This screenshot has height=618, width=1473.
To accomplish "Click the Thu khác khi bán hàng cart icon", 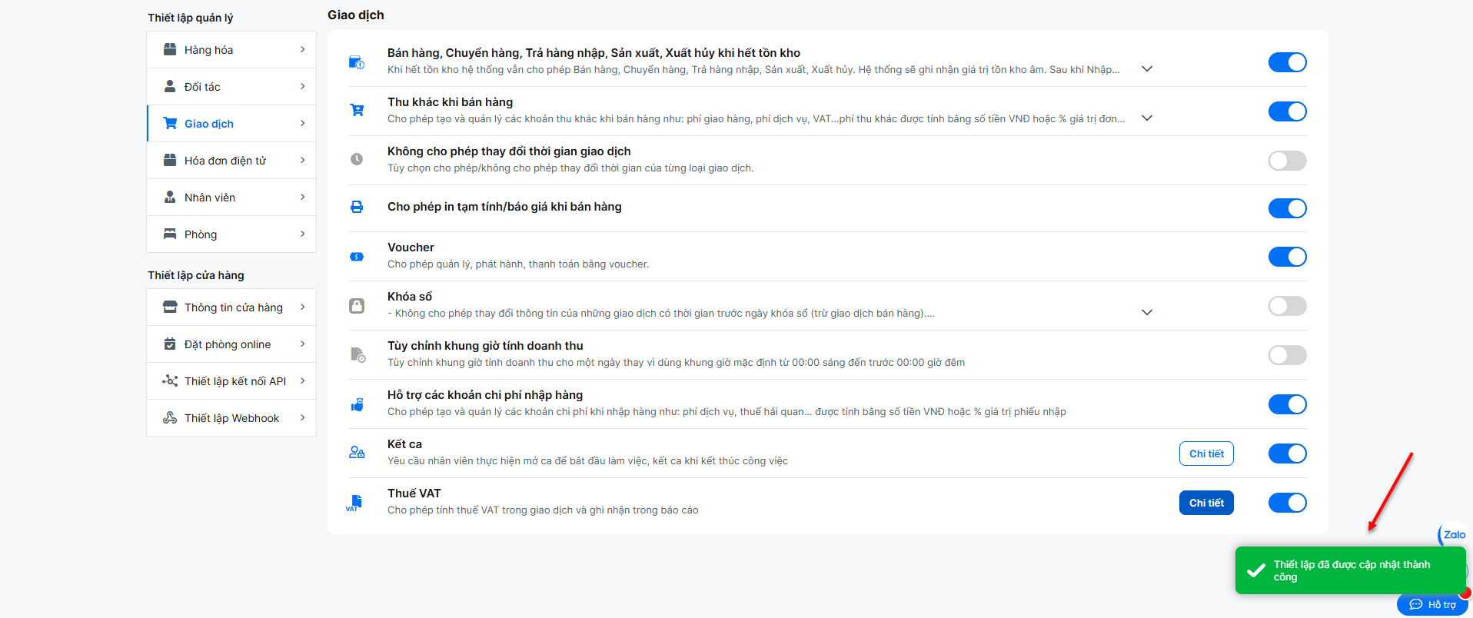I will click(x=357, y=110).
